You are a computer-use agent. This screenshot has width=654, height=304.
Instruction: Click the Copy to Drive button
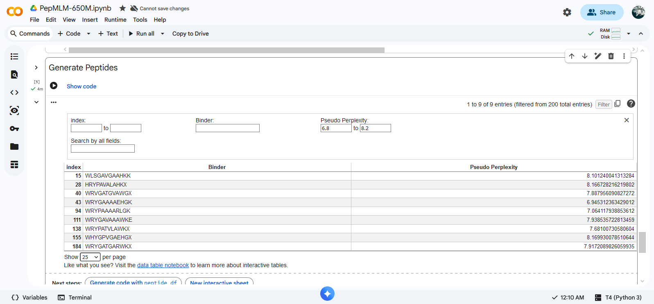[190, 34]
